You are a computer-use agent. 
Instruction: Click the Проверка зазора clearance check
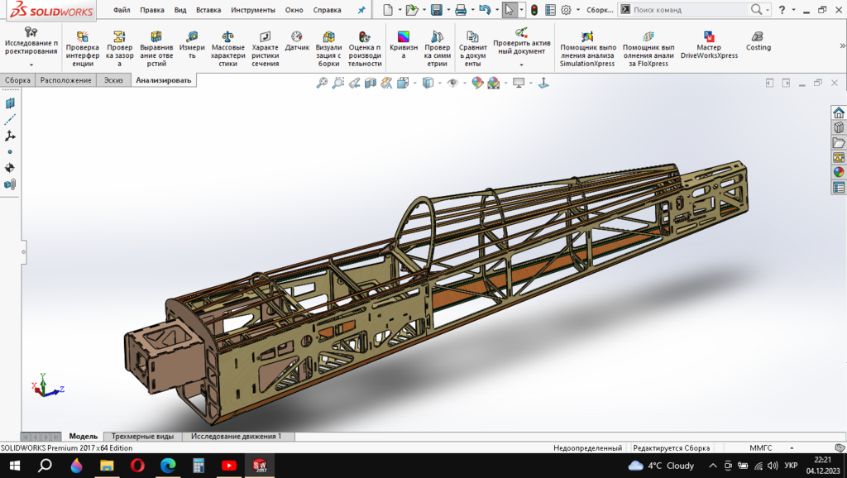tap(119, 49)
